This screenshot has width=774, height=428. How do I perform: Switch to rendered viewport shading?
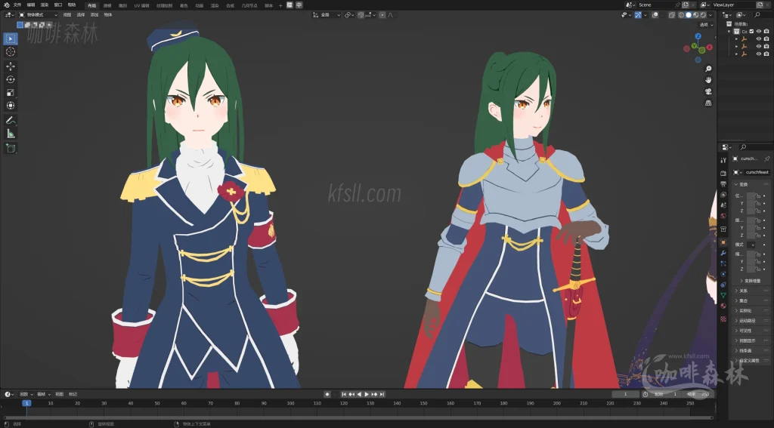[x=703, y=15]
